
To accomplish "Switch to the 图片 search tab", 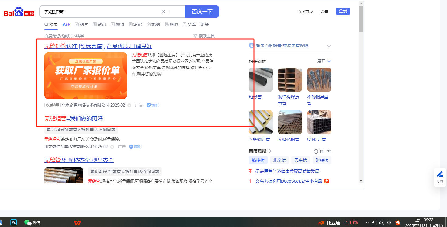I will [x=81, y=24].
